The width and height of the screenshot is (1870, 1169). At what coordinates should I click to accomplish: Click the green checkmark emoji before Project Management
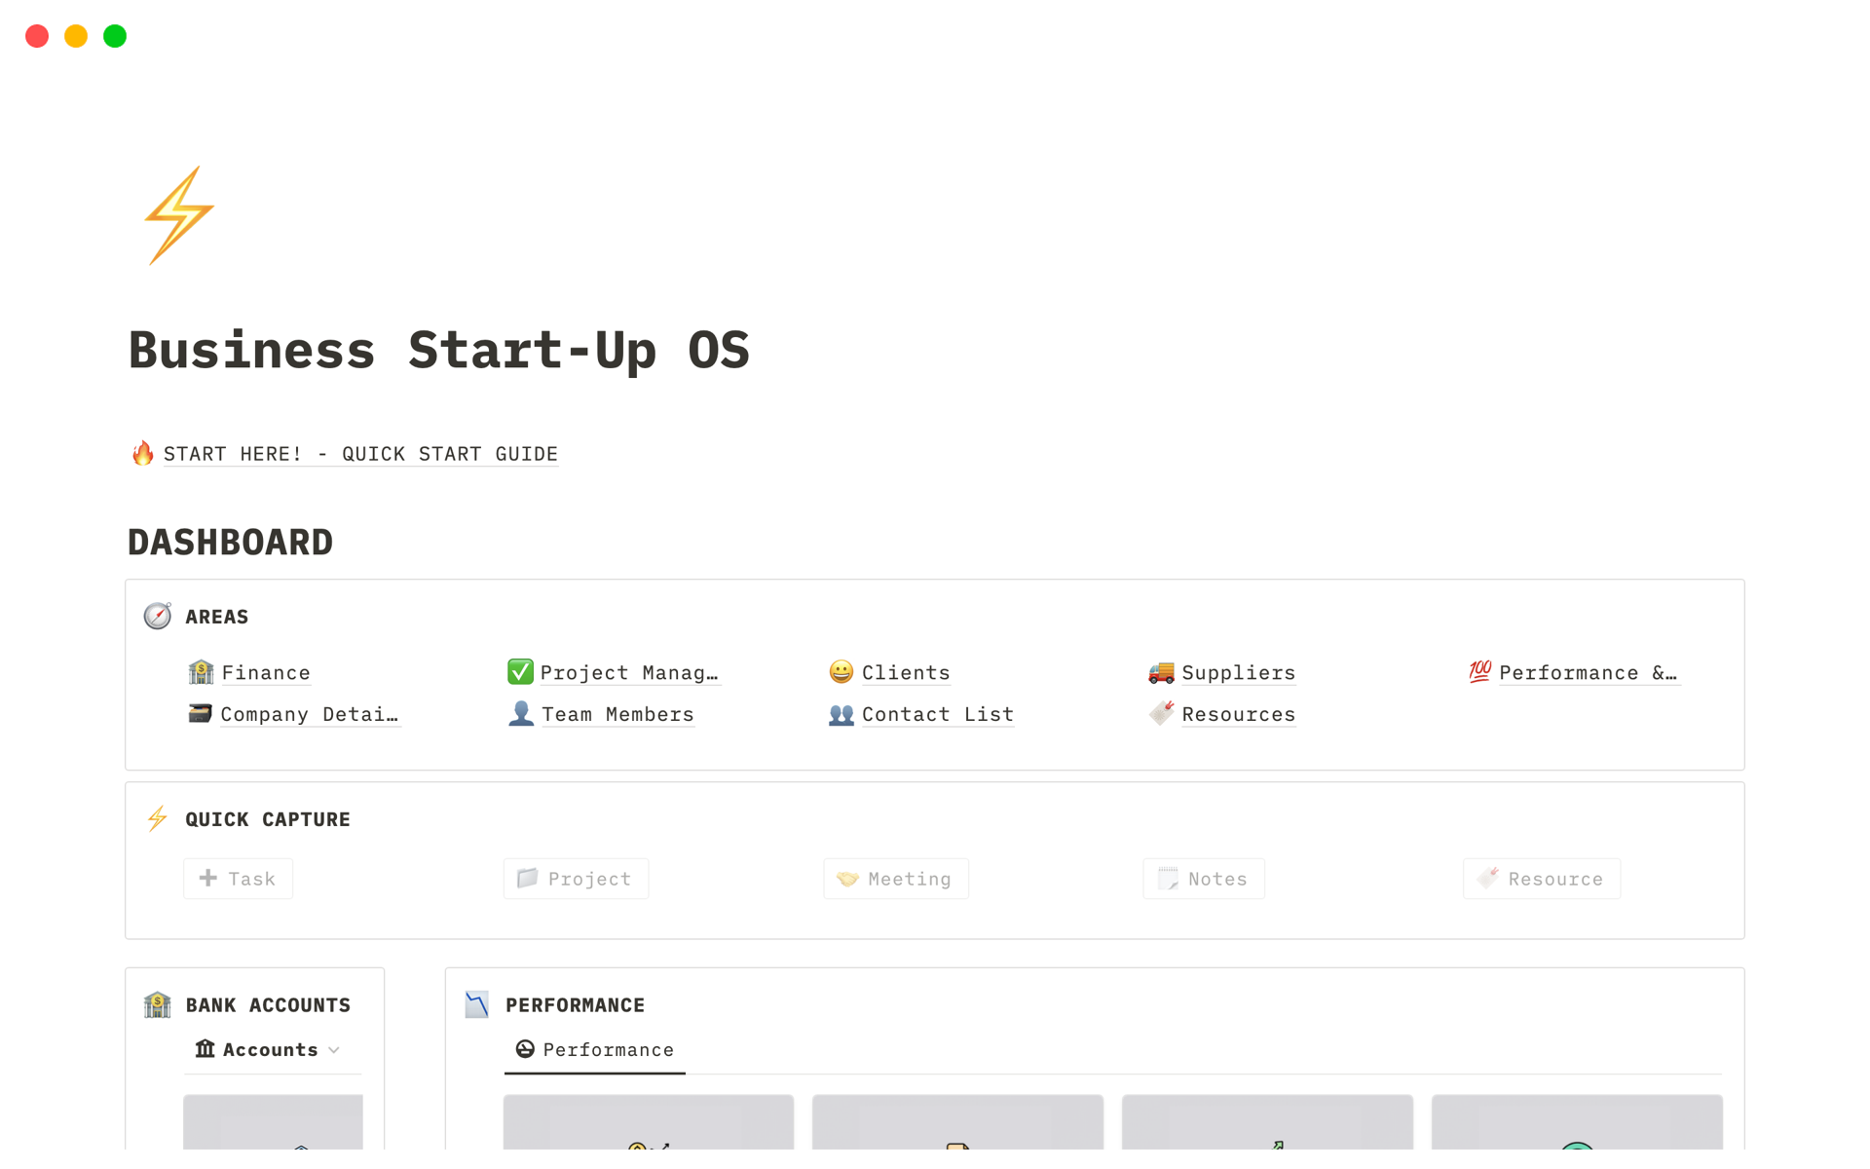click(519, 671)
